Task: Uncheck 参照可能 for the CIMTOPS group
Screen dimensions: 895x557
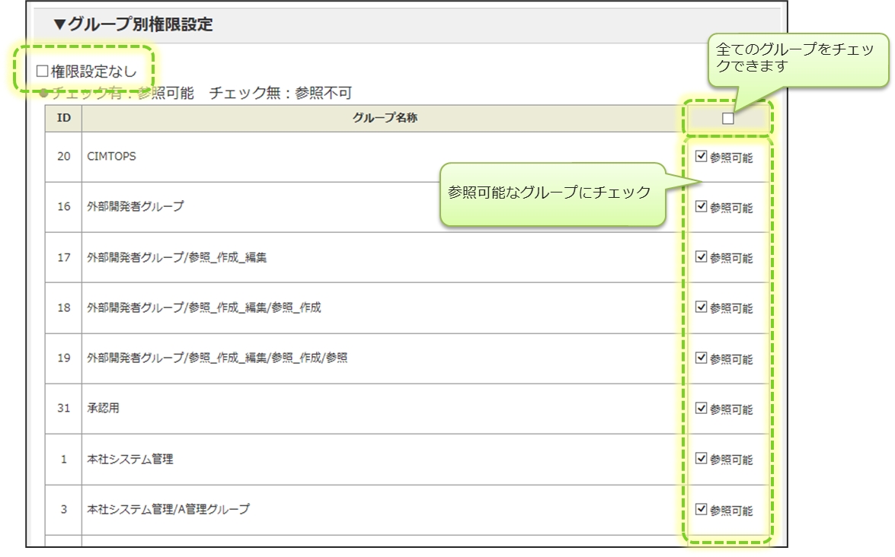Action: pyautogui.click(x=702, y=157)
